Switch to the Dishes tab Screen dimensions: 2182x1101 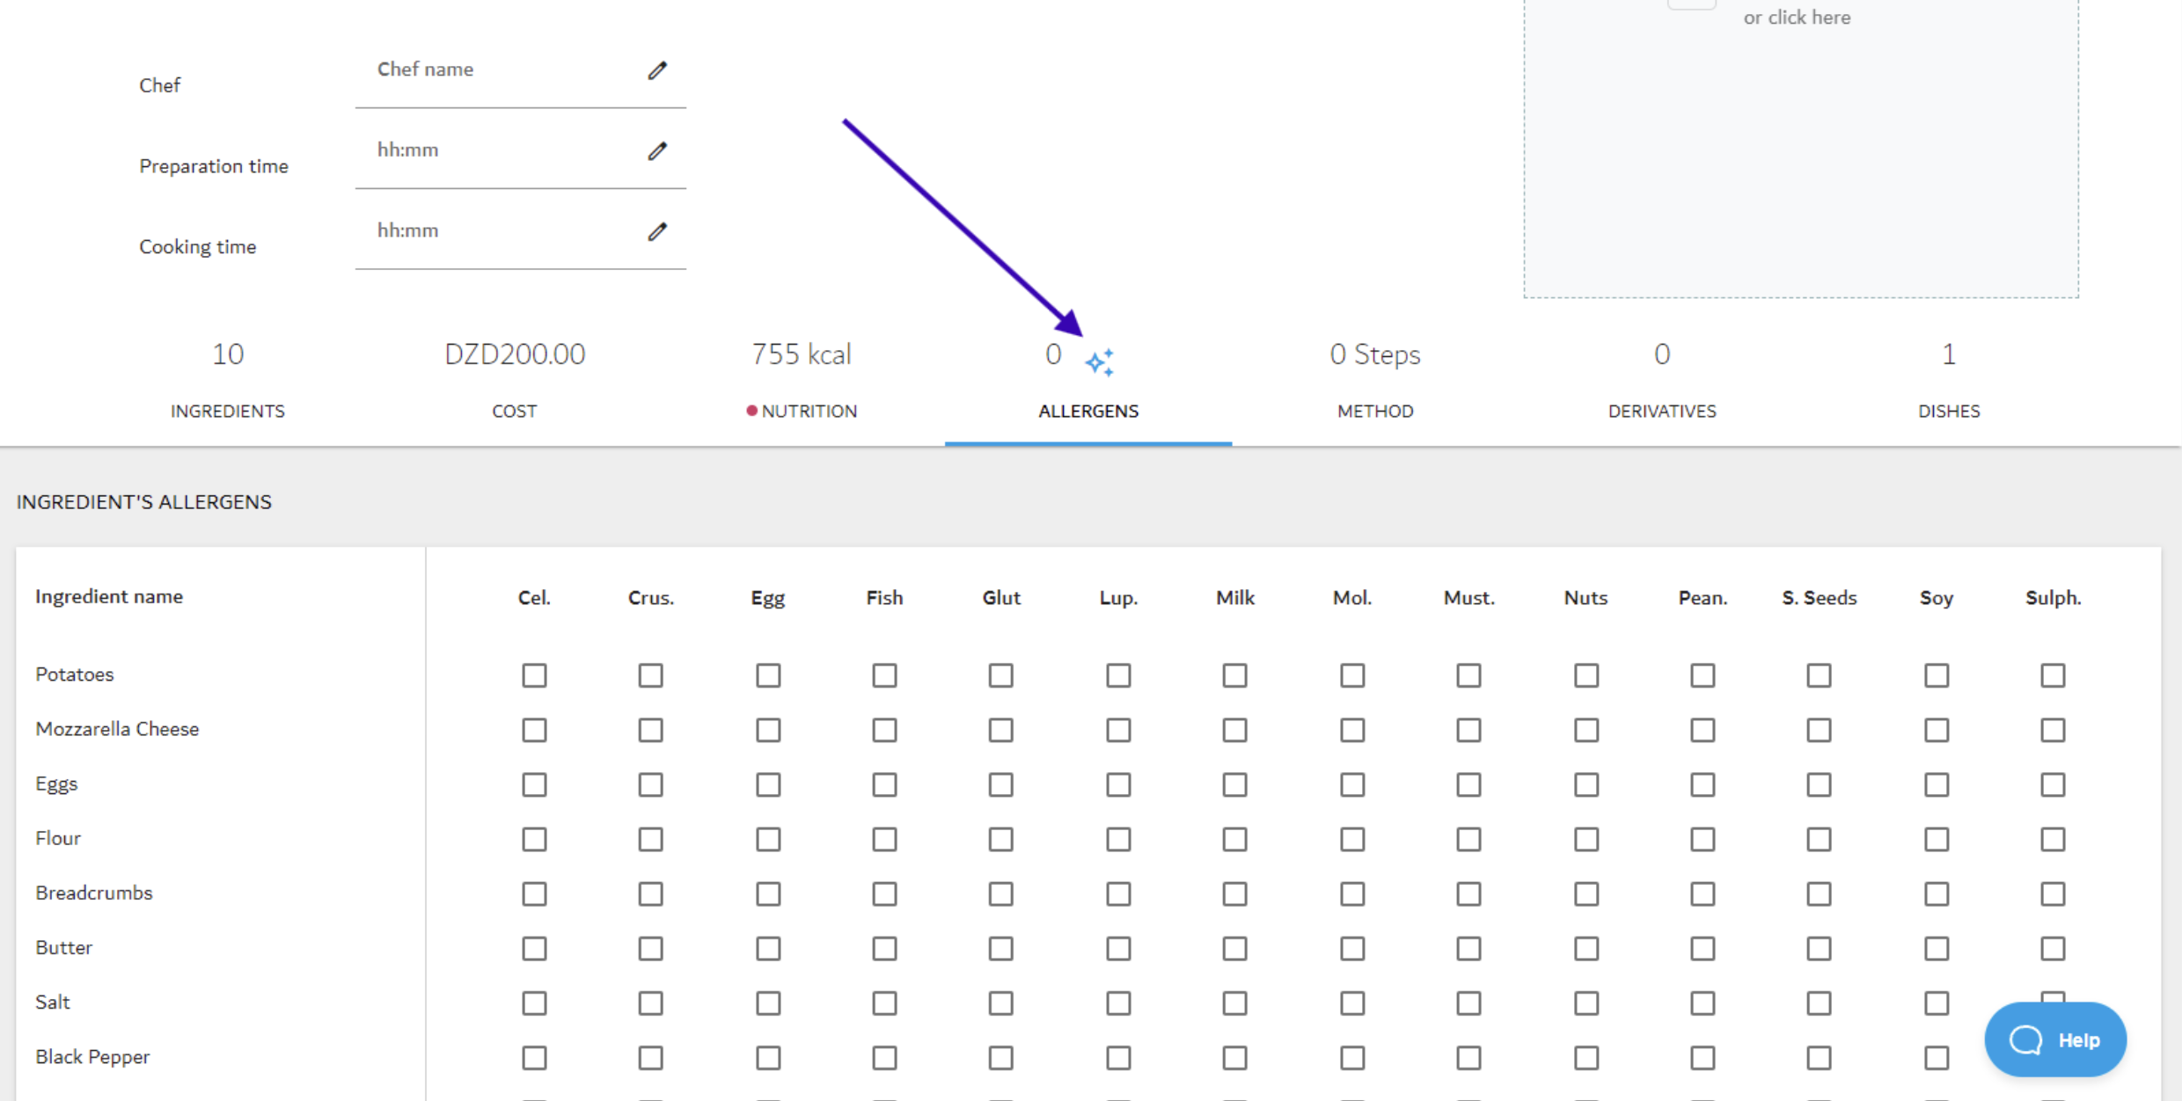click(1949, 380)
